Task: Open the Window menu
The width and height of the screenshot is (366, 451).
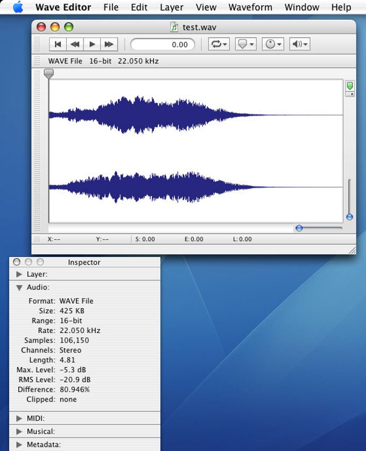Action: [x=301, y=7]
